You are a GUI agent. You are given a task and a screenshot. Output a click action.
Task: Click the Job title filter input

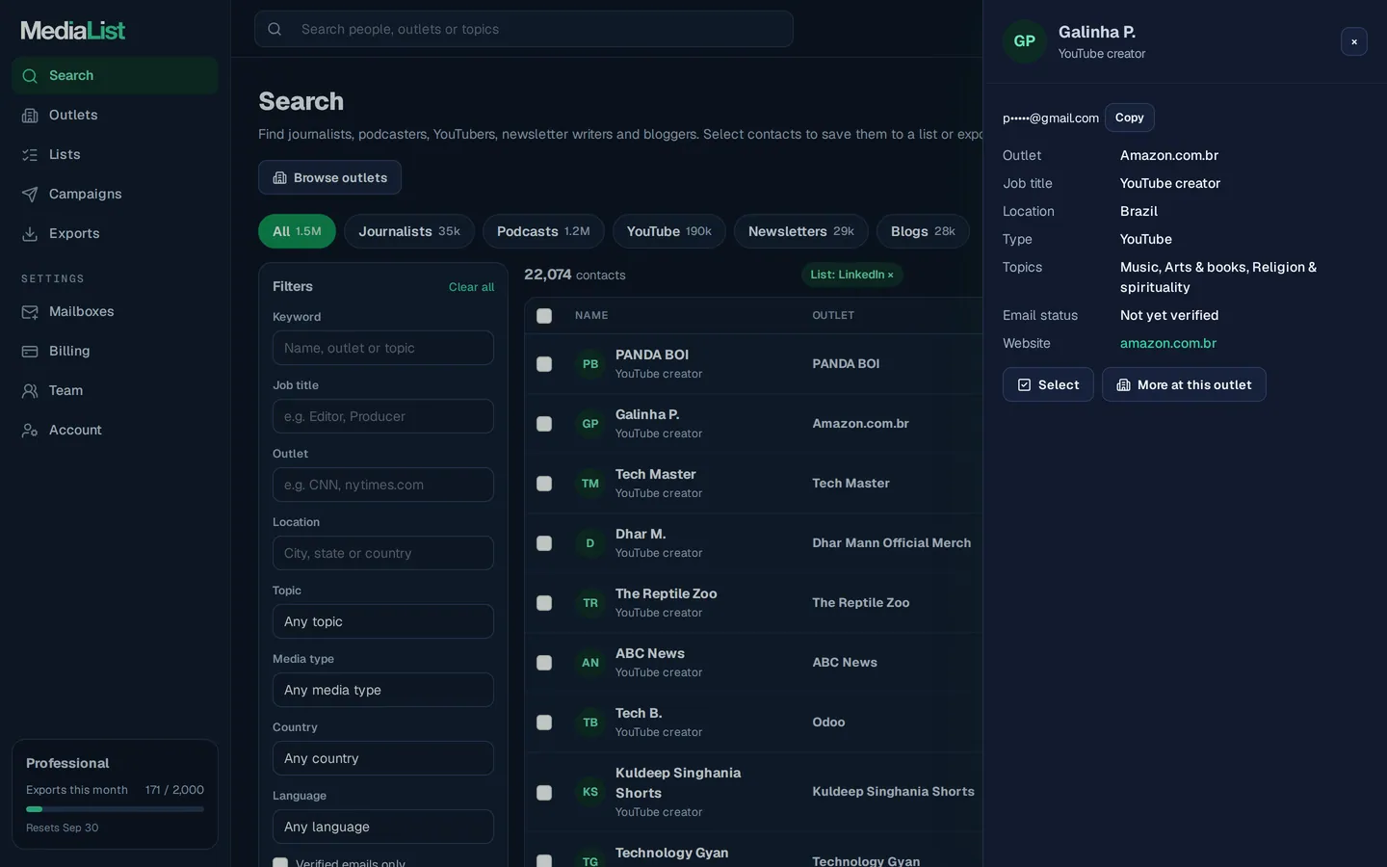[383, 416]
